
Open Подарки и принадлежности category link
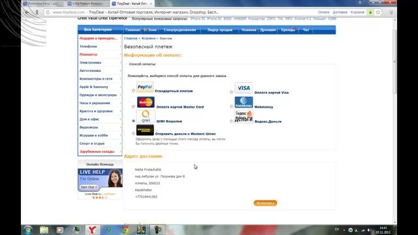point(99,39)
